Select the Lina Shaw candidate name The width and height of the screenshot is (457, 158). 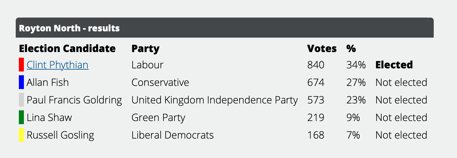[x=49, y=118]
